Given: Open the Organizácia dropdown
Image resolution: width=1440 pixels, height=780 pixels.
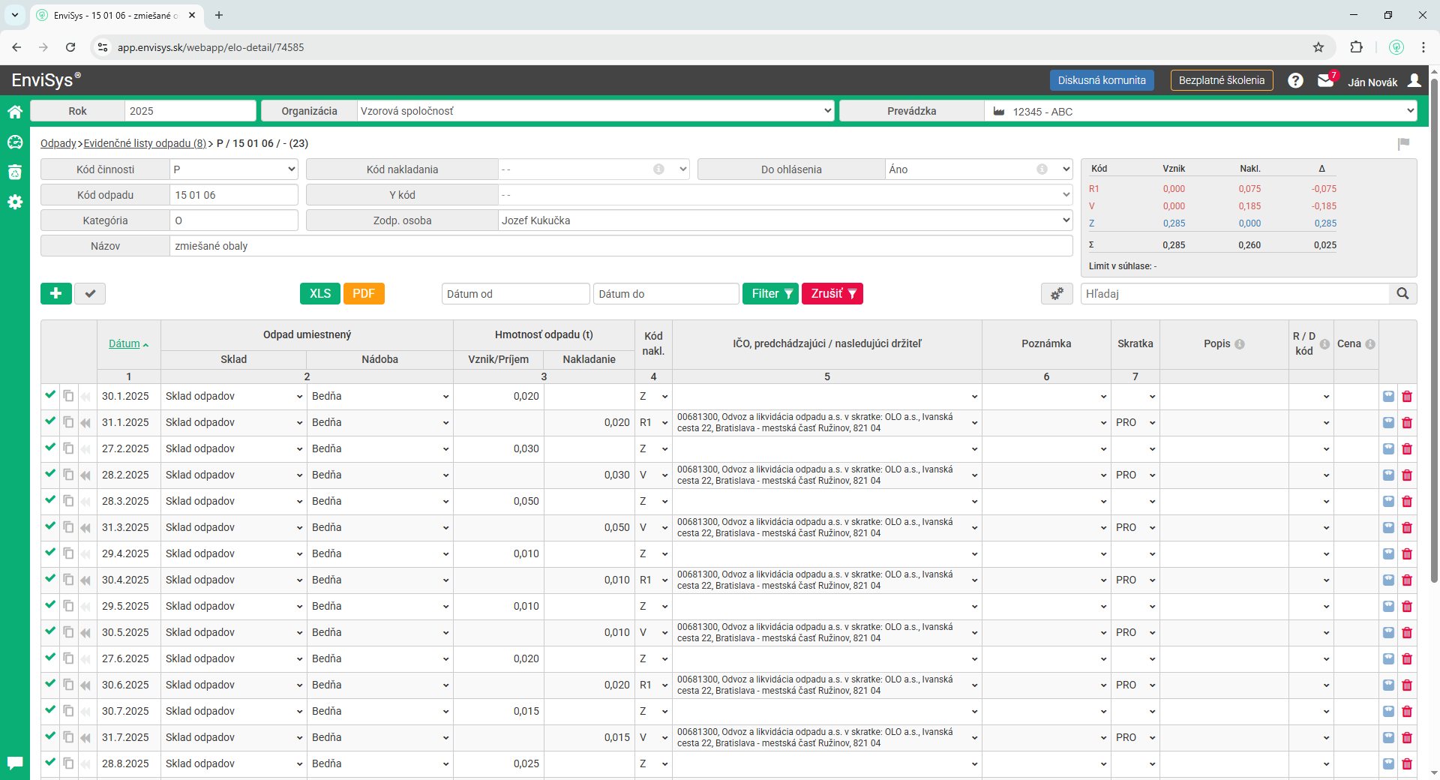Looking at the screenshot, I should click(x=595, y=111).
